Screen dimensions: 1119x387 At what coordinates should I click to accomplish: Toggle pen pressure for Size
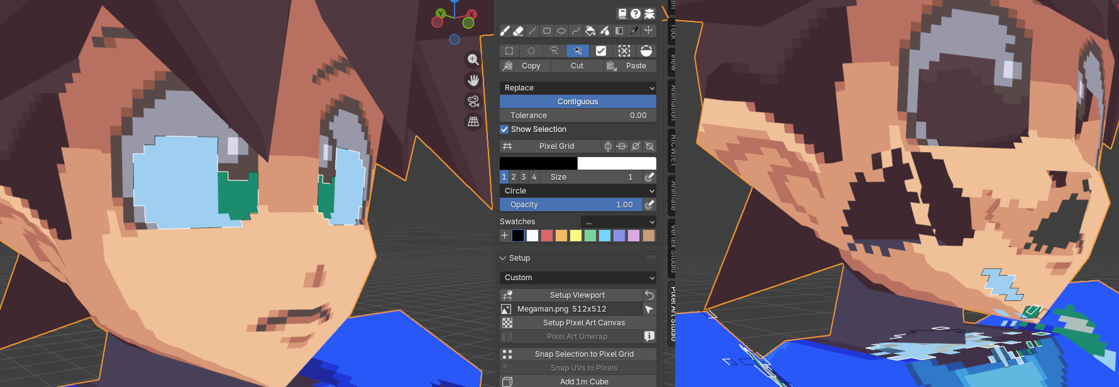pos(649,177)
